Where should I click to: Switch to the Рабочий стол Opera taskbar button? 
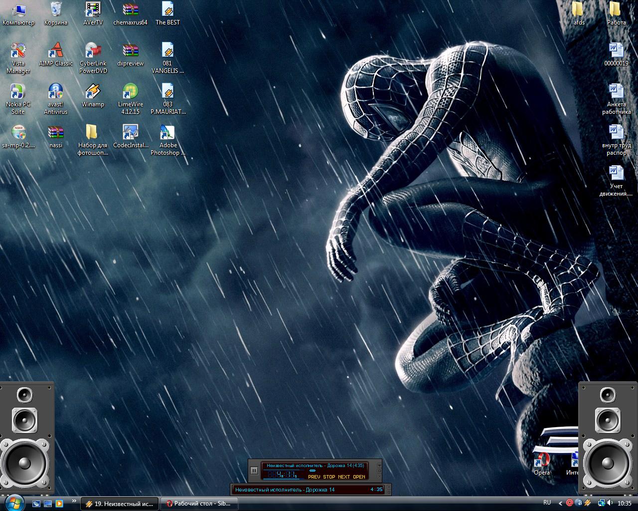198,504
